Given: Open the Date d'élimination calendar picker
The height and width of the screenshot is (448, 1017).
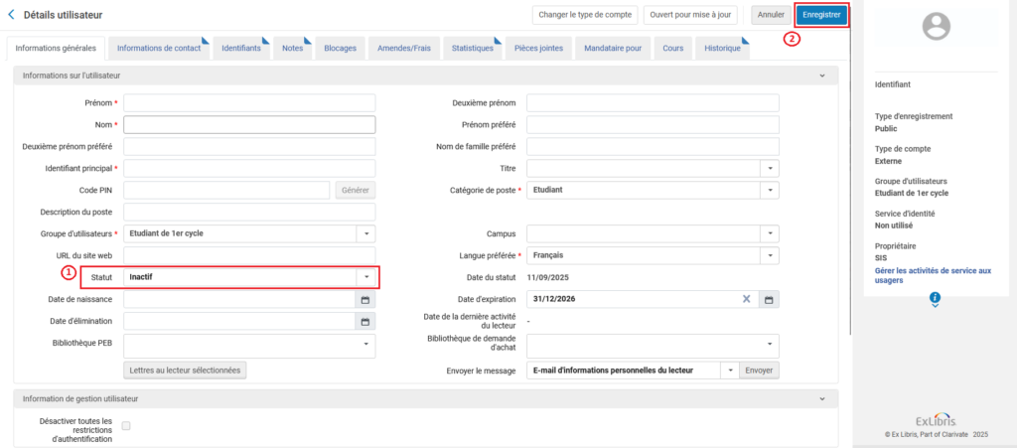Looking at the screenshot, I should 364,321.
